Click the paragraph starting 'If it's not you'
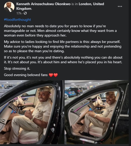Viewport: 131px width, 146px height. [x=63, y=60]
